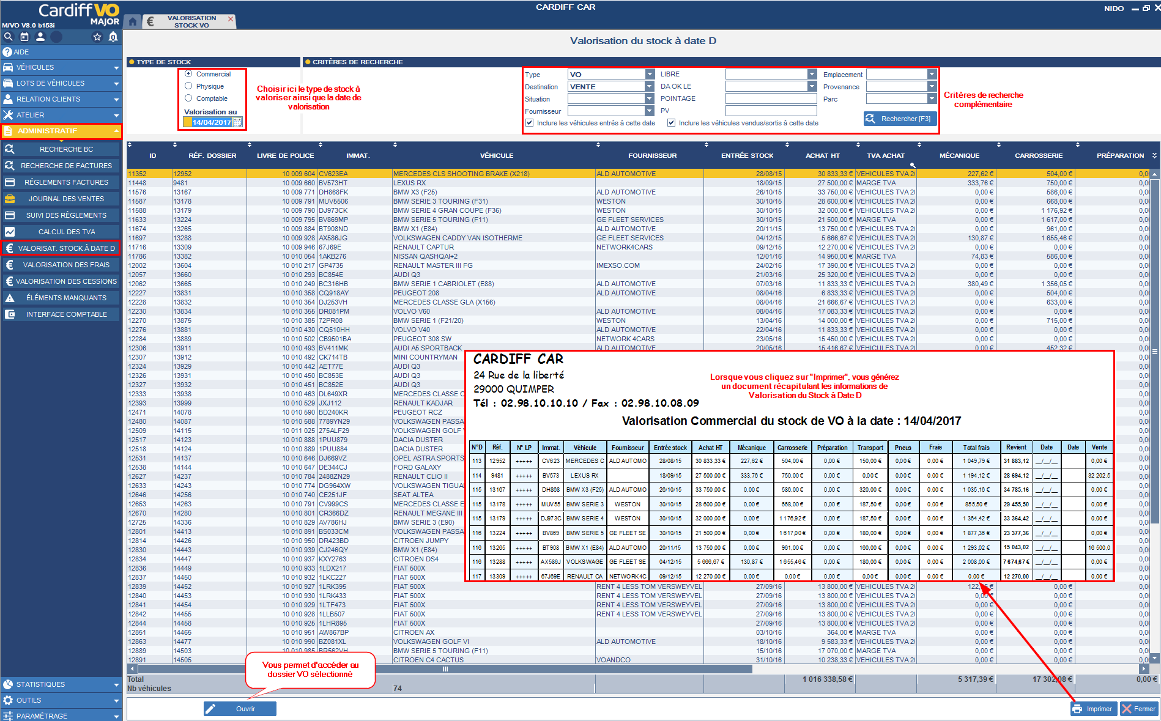Click the double-chevron icon after PRÉPARATION header
The height and width of the screenshot is (721, 1161).
click(x=1154, y=155)
